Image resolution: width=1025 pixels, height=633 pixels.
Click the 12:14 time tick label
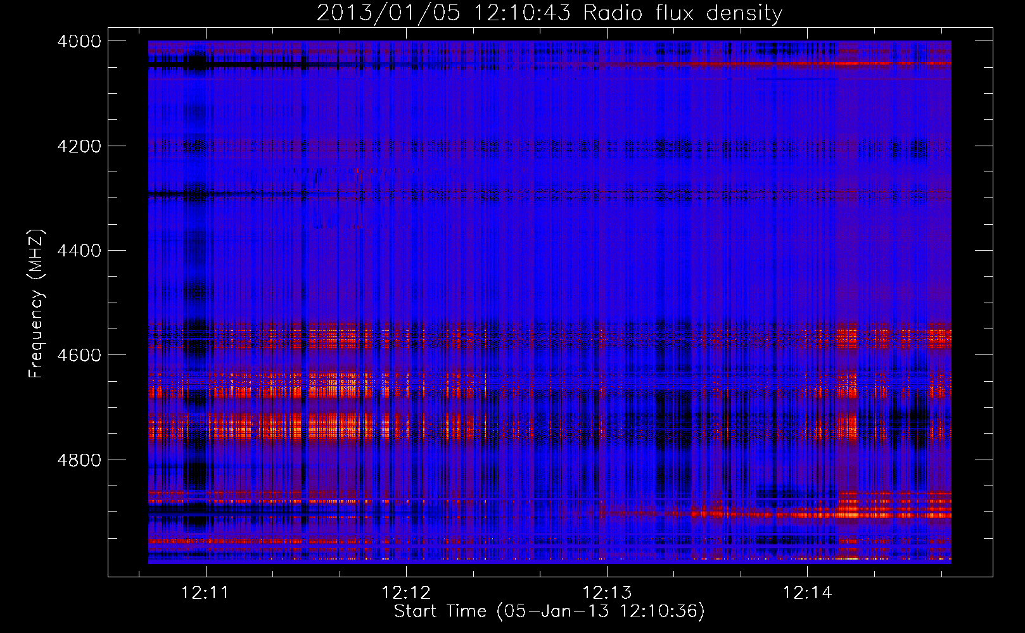[807, 593]
